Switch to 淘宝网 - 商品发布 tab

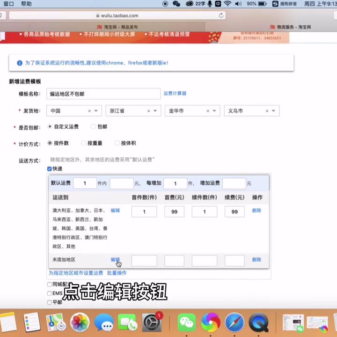tap(117, 27)
